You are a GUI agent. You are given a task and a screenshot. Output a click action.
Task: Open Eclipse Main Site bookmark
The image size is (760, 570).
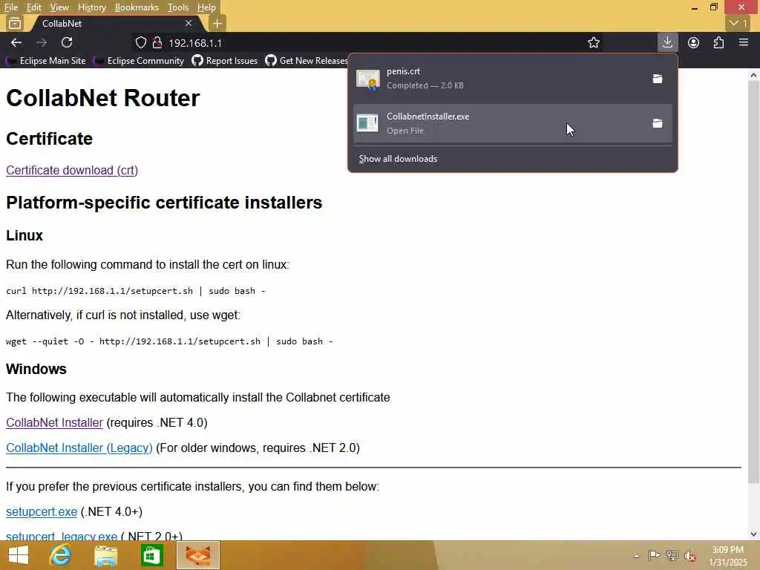(x=46, y=61)
